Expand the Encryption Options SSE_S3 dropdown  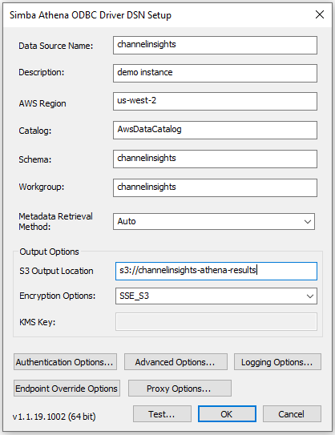click(x=216, y=296)
